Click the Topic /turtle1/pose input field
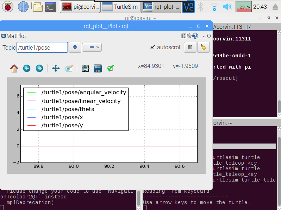The height and width of the screenshot is (210, 281). (x=42, y=47)
